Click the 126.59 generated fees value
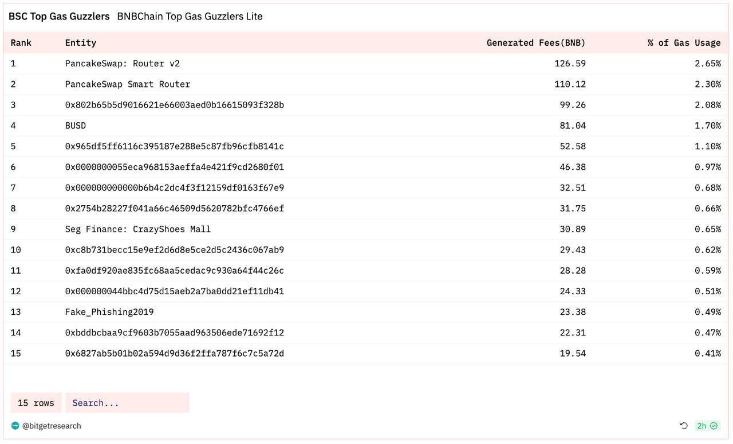Viewport: 733px width, 444px height. 570,63
